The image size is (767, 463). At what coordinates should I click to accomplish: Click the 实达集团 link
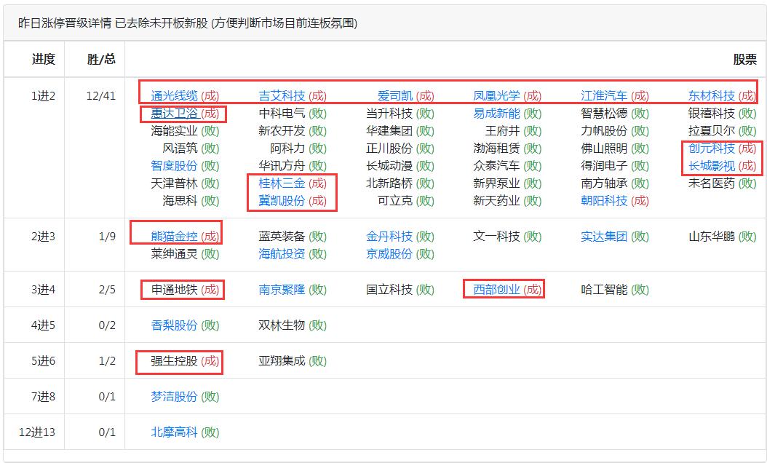(604, 237)
